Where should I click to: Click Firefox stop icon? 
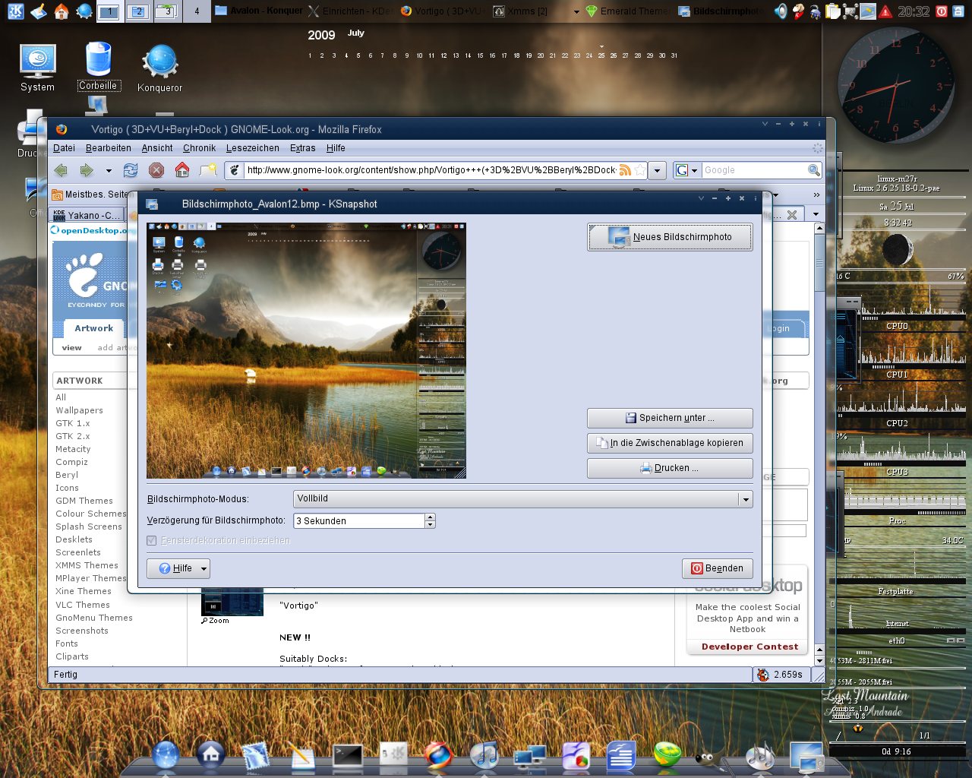(156, 170)
